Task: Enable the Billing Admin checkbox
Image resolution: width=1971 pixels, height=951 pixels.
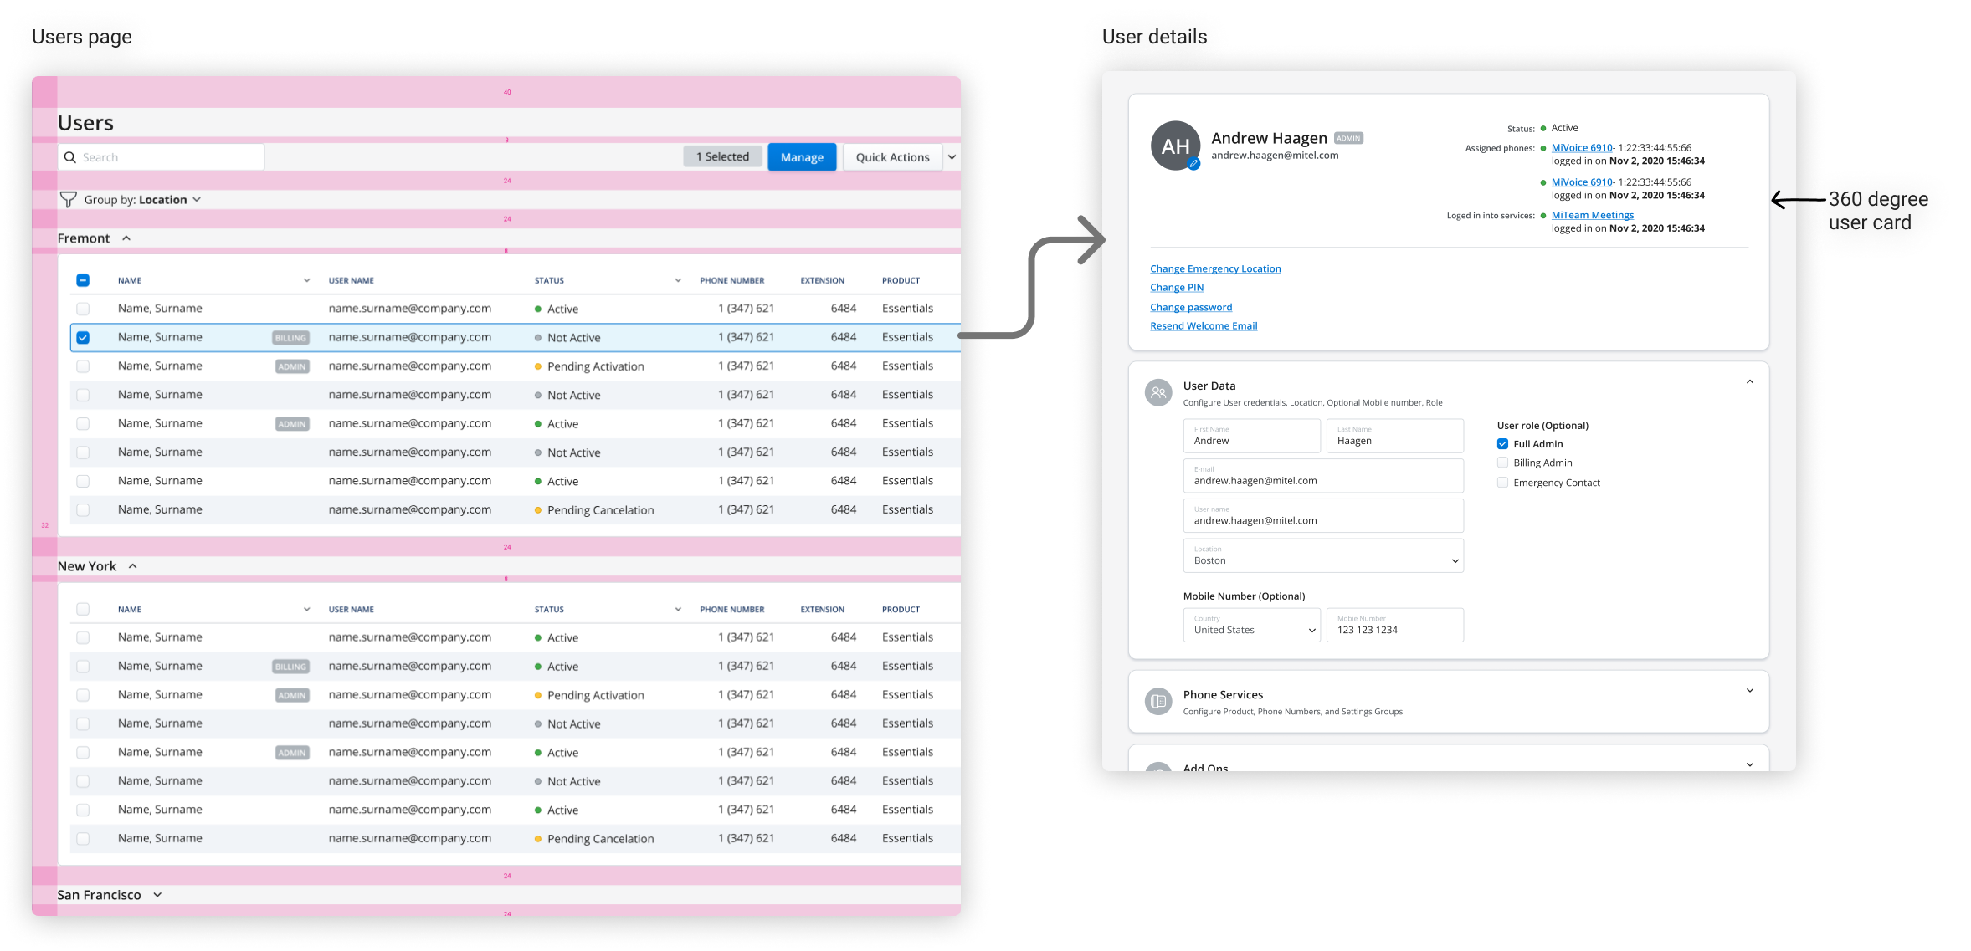Action: pos(1502,463)
